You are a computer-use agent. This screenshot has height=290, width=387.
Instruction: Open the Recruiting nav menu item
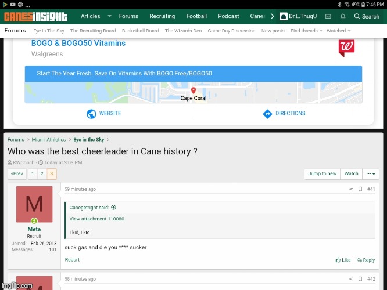click(x=162, y=16)
